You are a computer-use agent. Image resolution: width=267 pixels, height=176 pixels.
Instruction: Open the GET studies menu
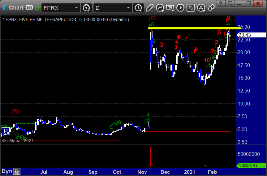pos(170,8)
